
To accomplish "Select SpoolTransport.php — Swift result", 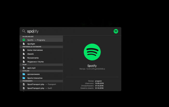I will (41, 88).
